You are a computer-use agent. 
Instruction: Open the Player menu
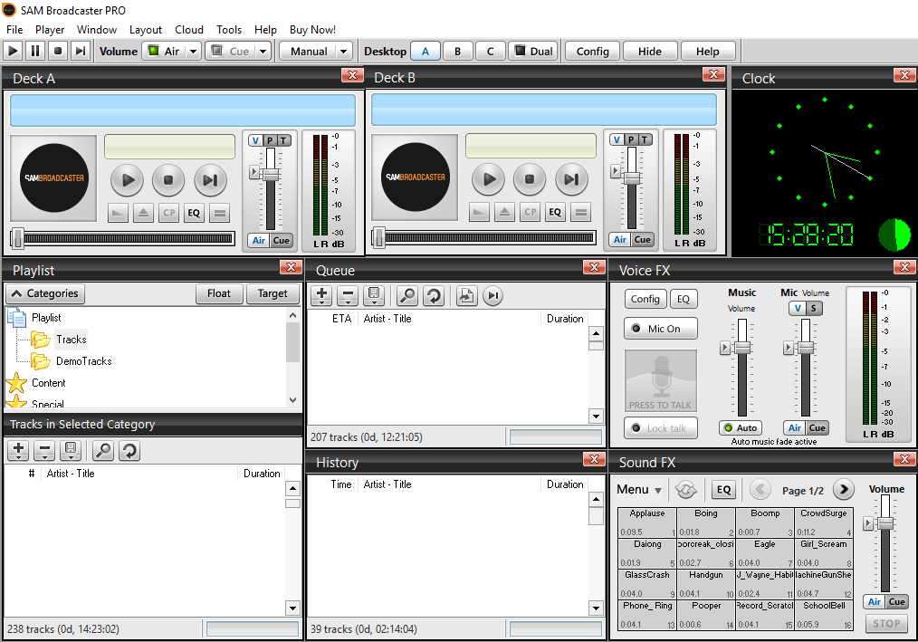point(50,29)
